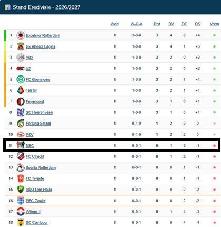Open the Fortuna Sittard team page
This screenshot has height=227, width=221.
(x=39, y=124)
